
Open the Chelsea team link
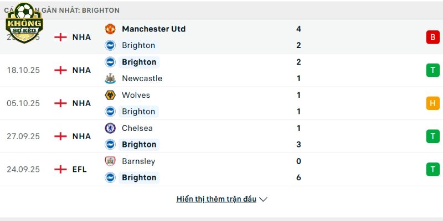tap(137, 128)
